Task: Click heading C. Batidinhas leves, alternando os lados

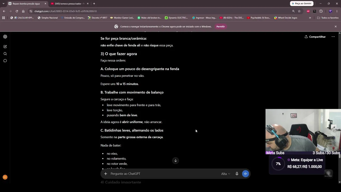Action: 132,130
